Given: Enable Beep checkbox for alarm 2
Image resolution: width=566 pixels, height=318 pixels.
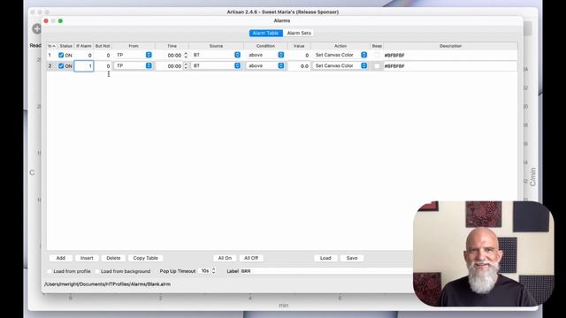Looking at the screenshot, I should (x=377, y=66).
